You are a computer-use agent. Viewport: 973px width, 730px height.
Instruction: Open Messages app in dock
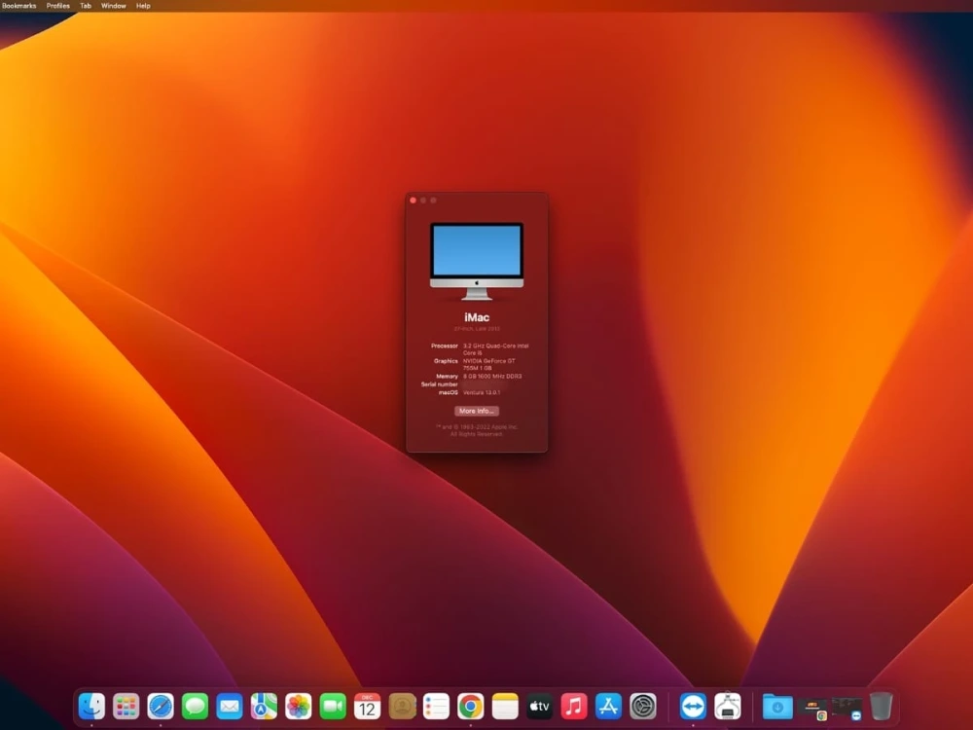[x=195, y=706]
